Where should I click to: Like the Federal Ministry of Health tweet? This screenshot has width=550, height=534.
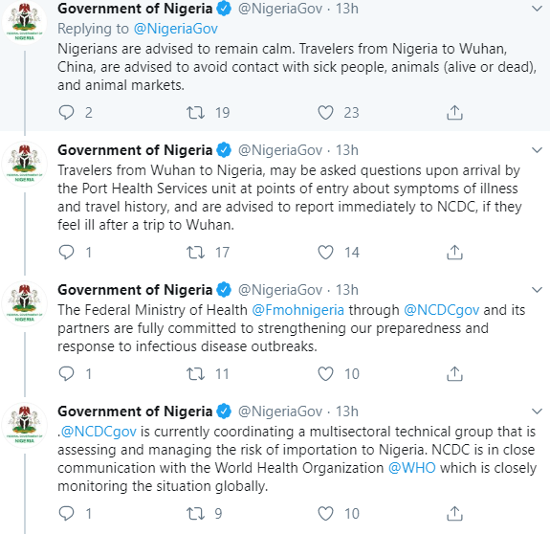click(325, 373)
